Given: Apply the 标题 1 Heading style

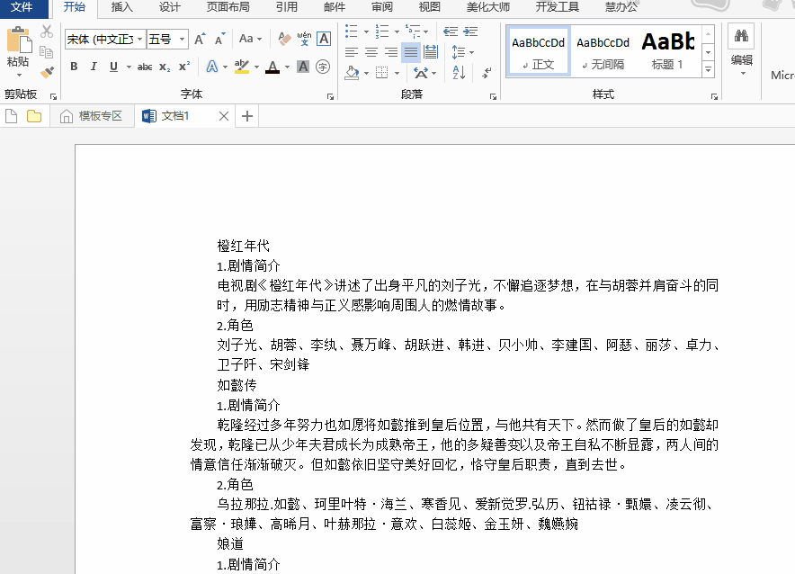Looking at the screenshot, I should (x=667, y=51).
